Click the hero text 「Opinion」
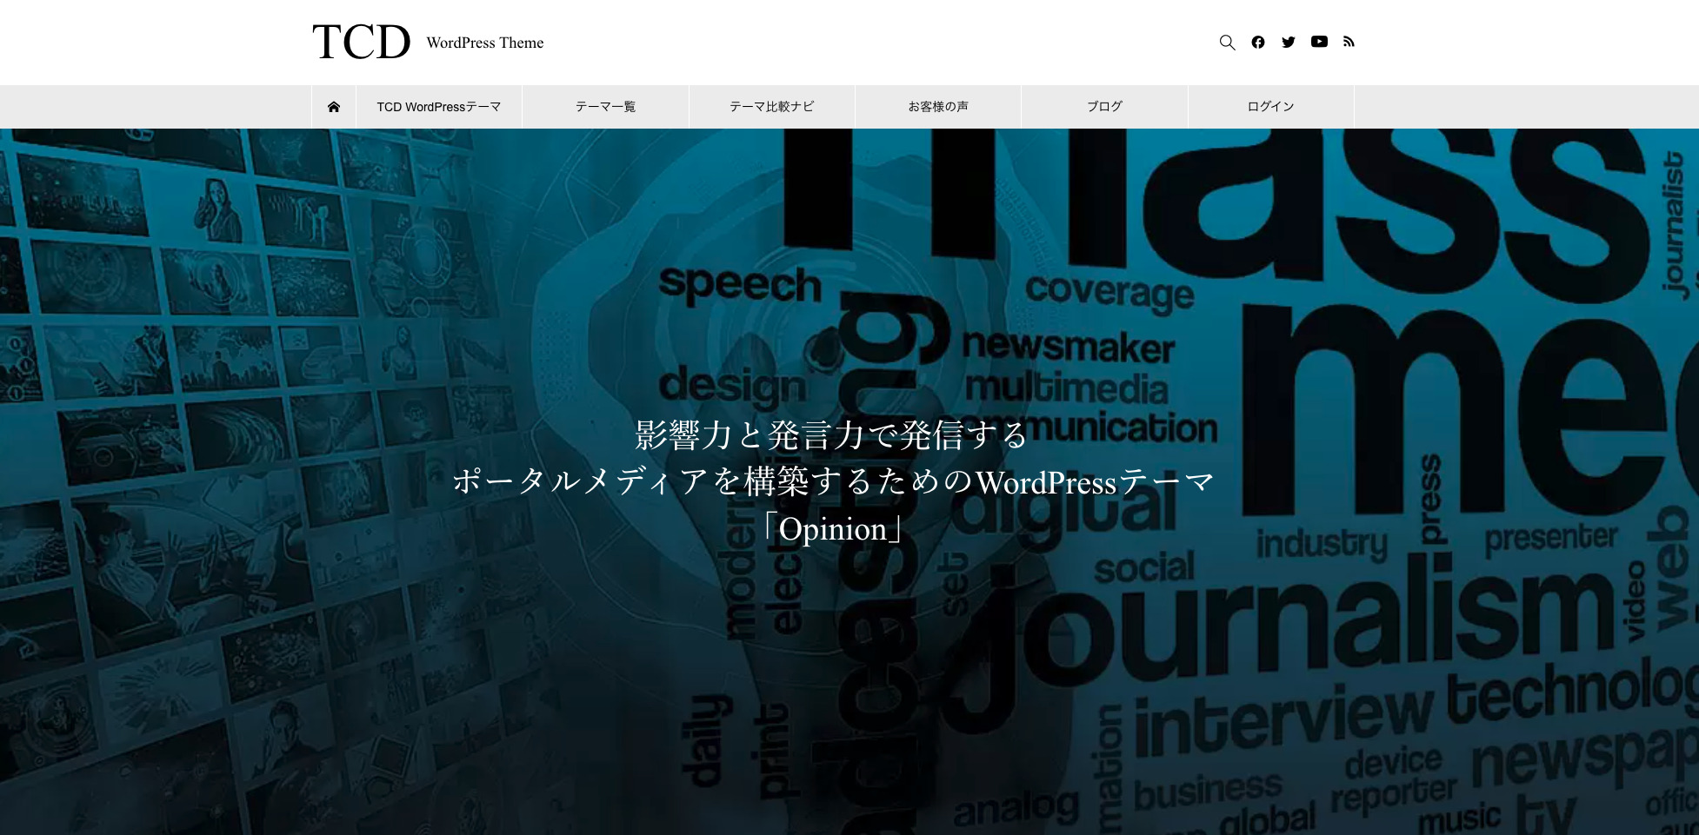This screenshot has height=835, width=1699. pos(832,528)
